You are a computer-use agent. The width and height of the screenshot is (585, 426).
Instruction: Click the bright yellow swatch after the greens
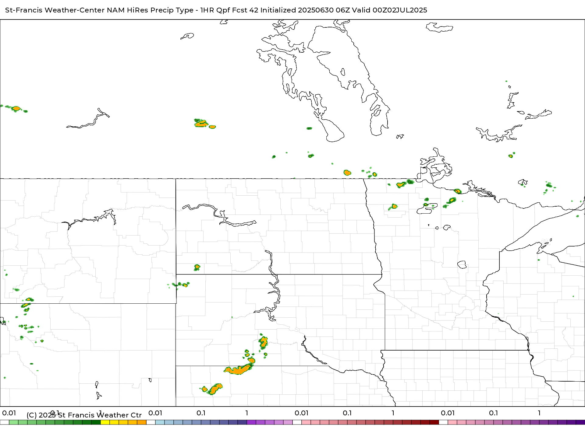tap(105, 422)
